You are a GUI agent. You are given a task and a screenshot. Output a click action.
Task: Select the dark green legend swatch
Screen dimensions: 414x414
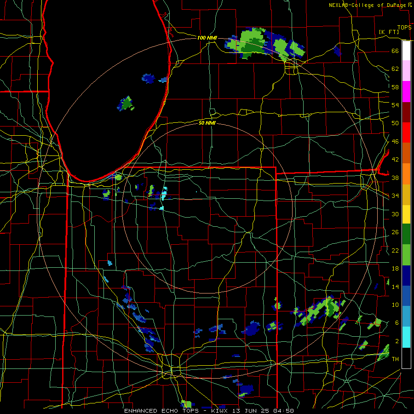point(406,234)
